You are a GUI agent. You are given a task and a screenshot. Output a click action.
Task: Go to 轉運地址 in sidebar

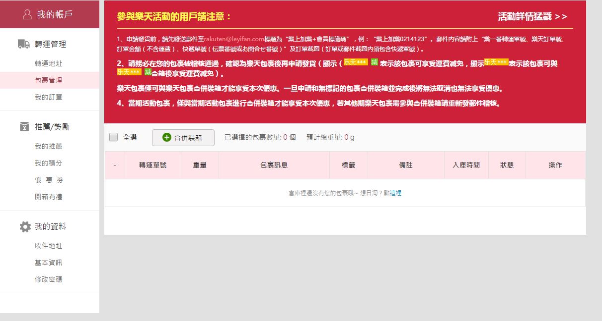[x=49, y=63]
